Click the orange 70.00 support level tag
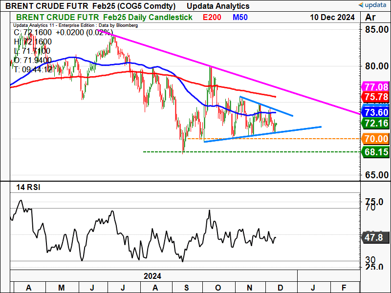Screen dimensions: 391x293 (x=375, y=139)
